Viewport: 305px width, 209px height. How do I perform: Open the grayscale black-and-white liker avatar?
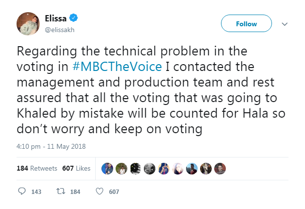click(x=150, y=168)
